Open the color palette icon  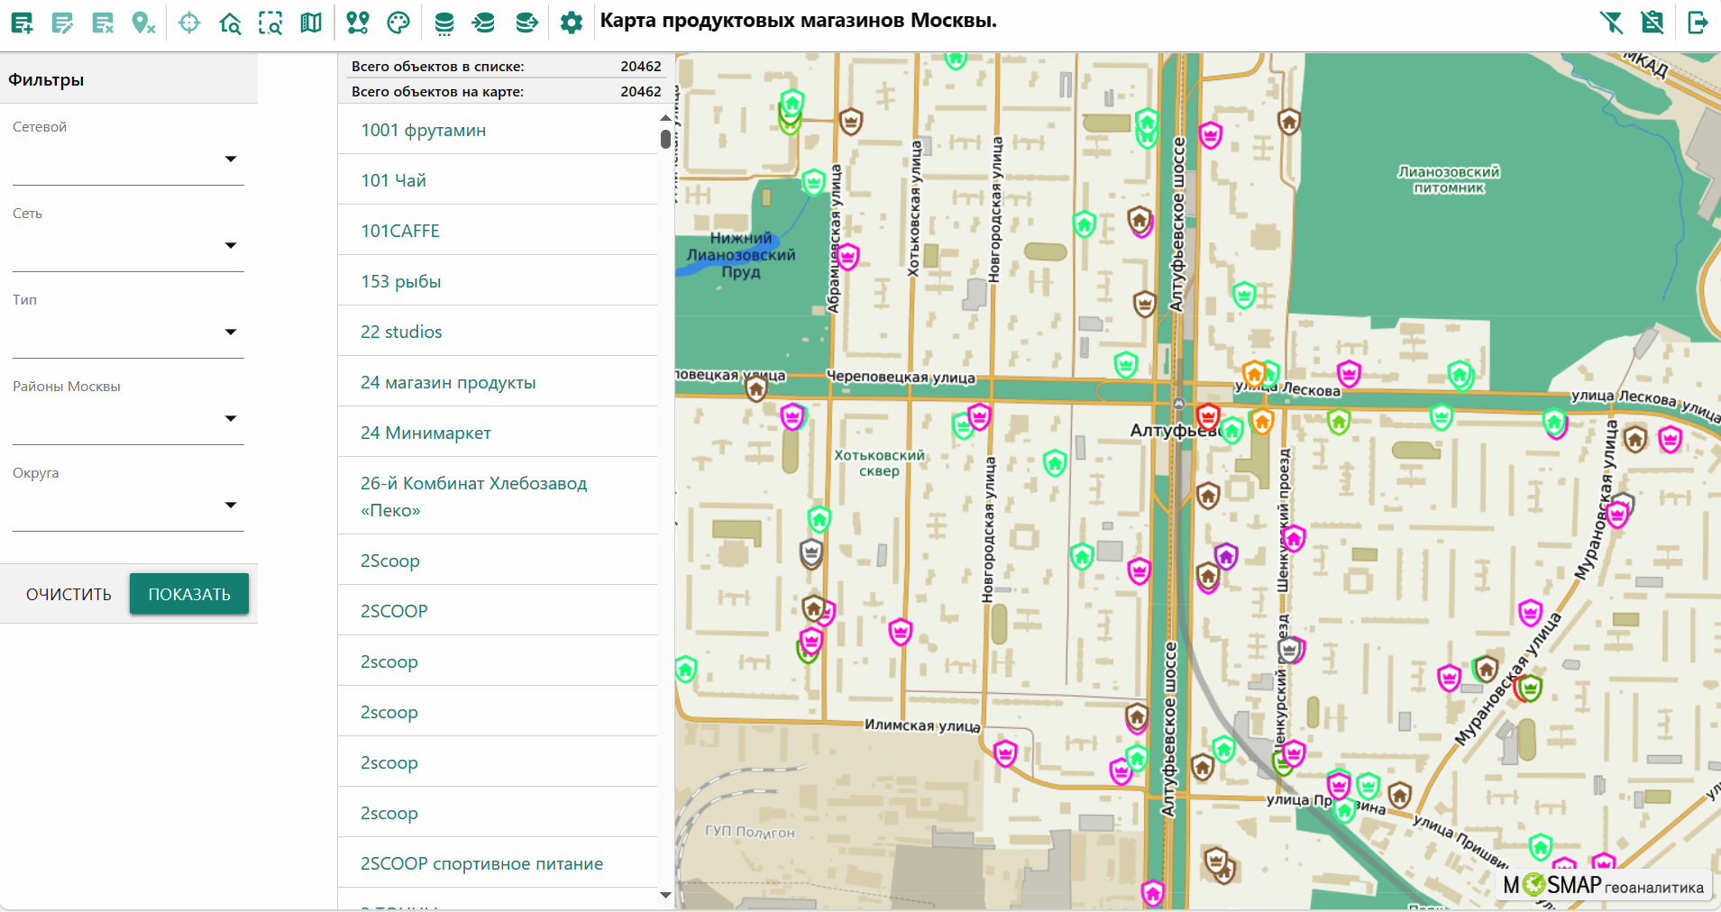tap(398, 23)
